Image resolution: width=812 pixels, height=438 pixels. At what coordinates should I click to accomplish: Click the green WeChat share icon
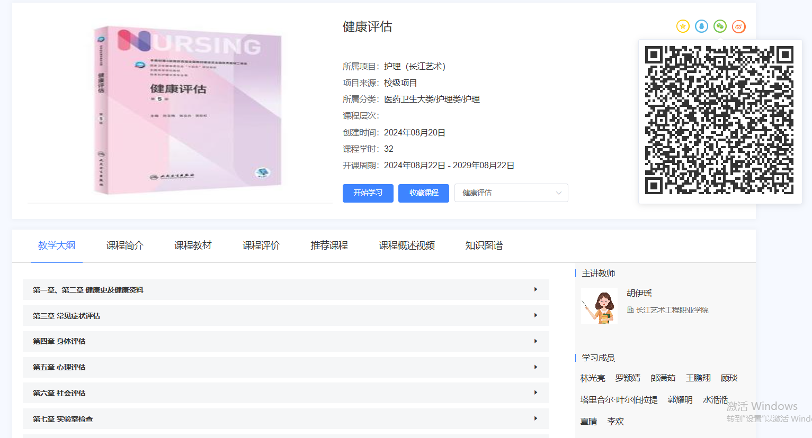tap(720, 26)
